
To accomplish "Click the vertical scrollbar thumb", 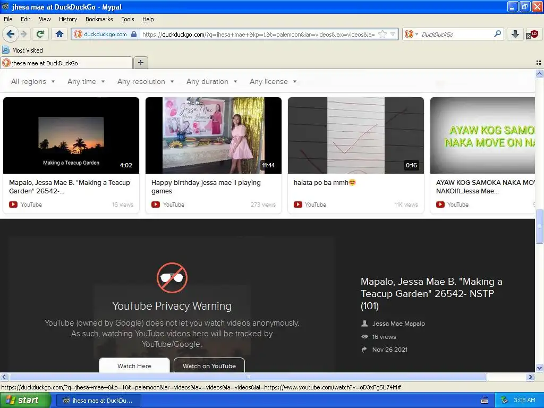I will (539, 226).
